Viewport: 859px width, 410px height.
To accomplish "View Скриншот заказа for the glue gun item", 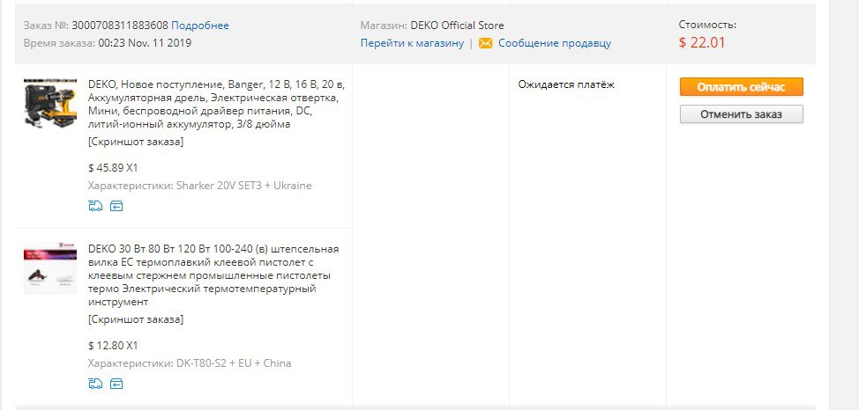I will (x=136, y=319).
